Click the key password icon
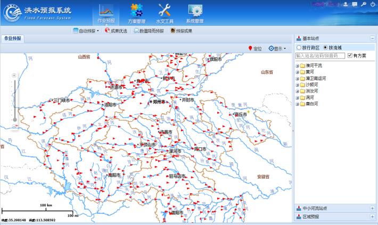Screen dimensions: 378x225 point(363,4)
